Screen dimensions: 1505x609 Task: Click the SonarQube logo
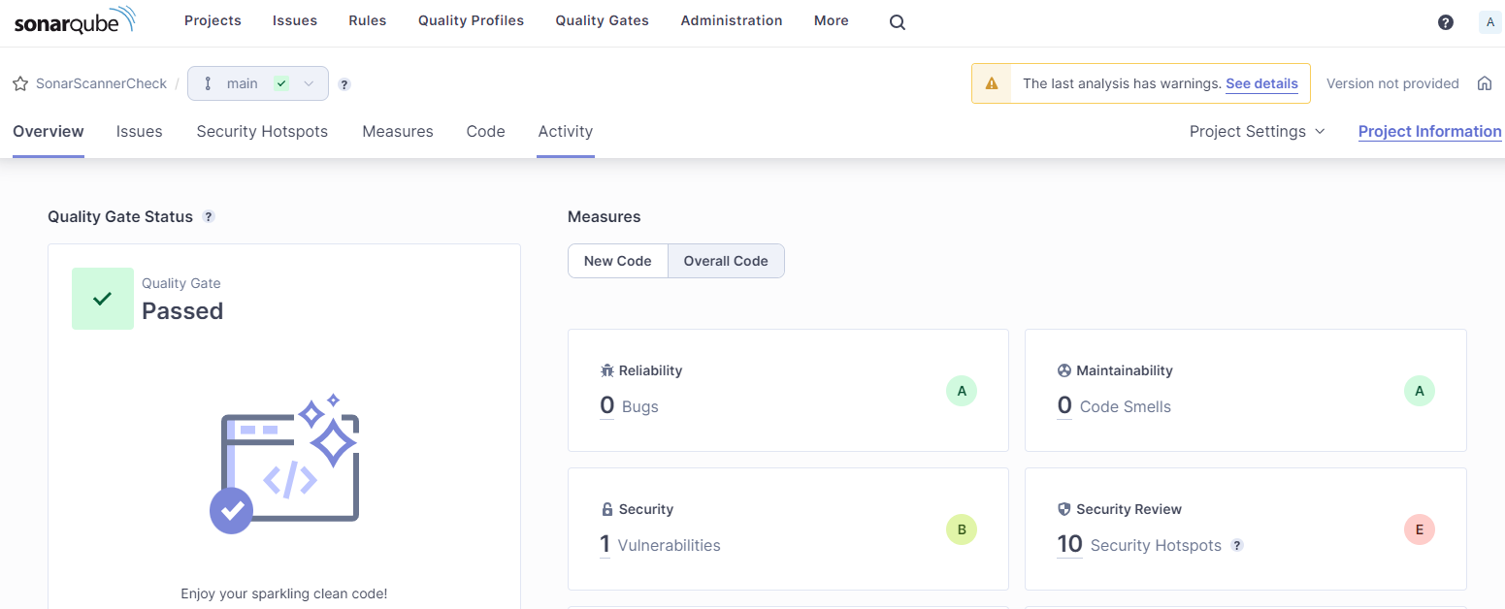pos(74,21)
